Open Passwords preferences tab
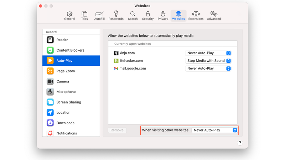 pyautogui.click(x=116, y=16)
